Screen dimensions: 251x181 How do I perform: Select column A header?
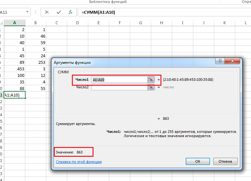coord(14,23)
